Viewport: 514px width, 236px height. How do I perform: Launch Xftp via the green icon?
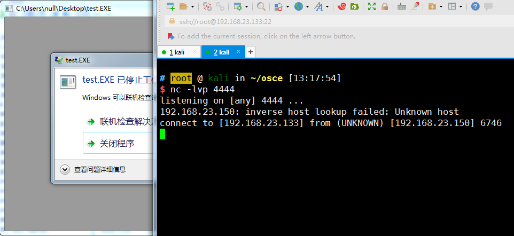pyautogui.click(x=354, y=6)
